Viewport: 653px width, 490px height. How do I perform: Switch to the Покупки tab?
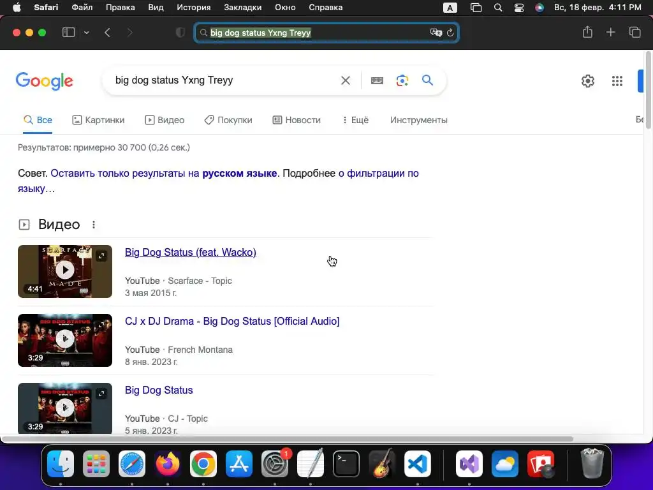228,120
